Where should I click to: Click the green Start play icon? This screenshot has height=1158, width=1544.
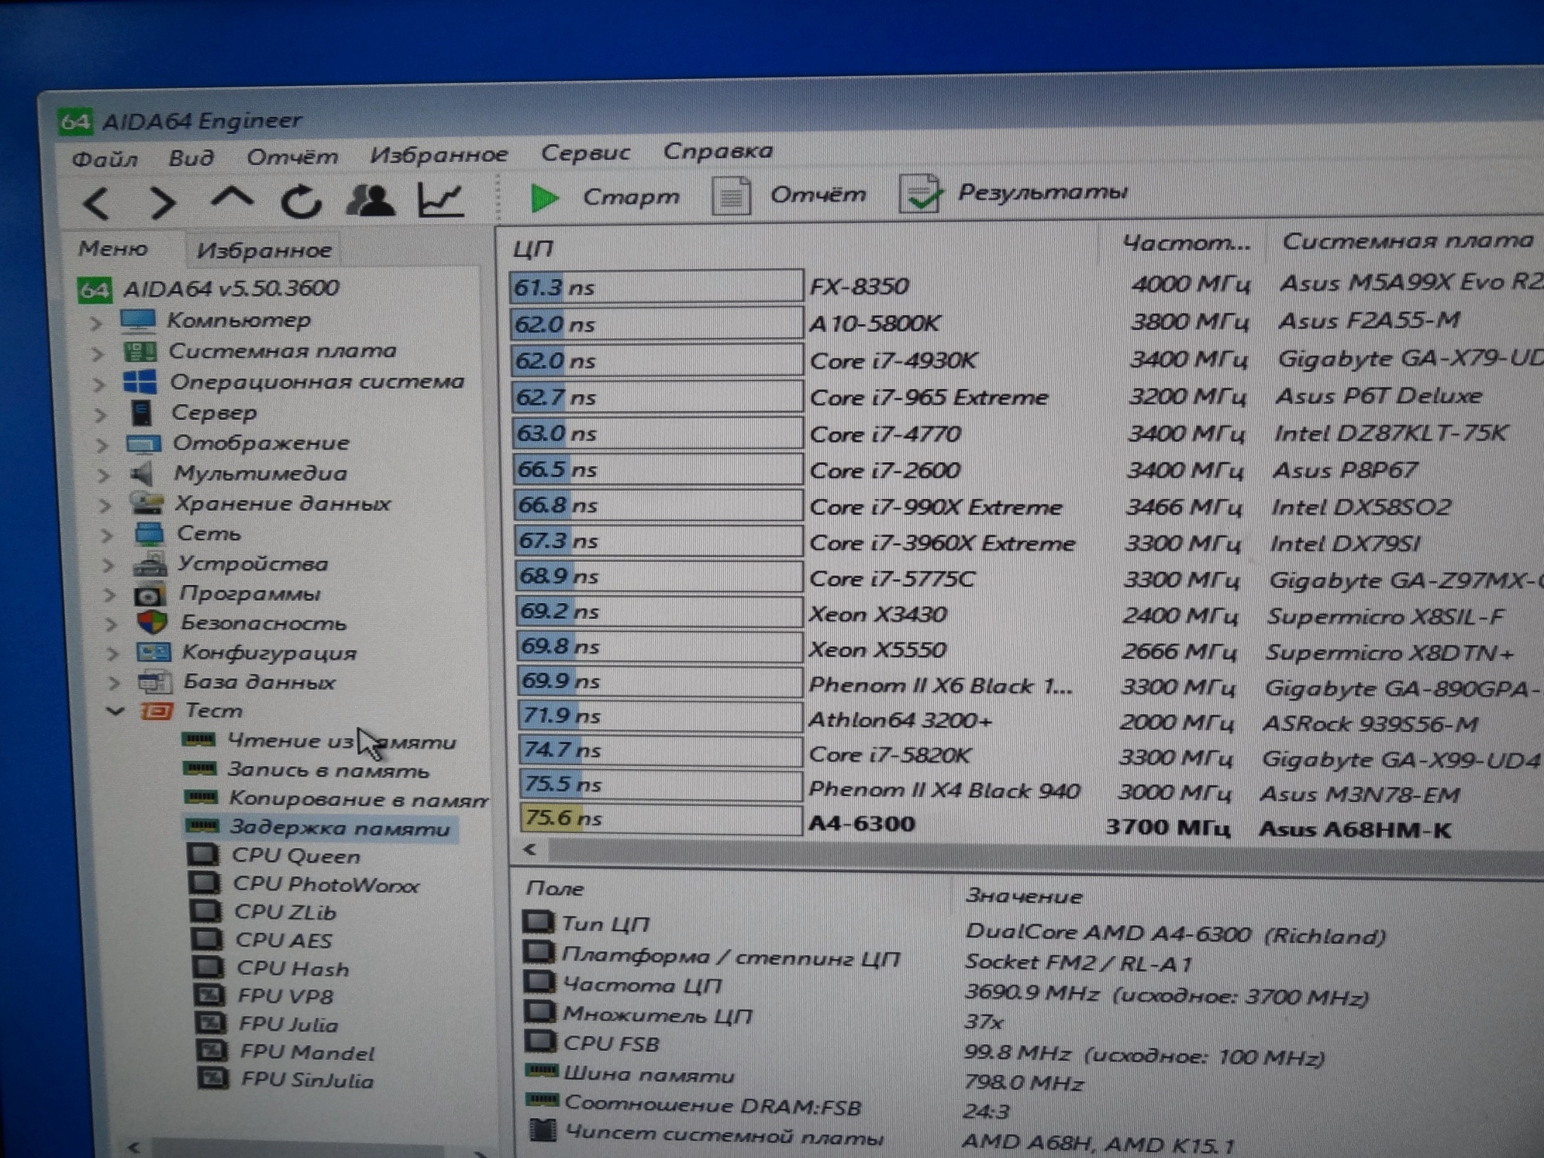tap(544, 198)
